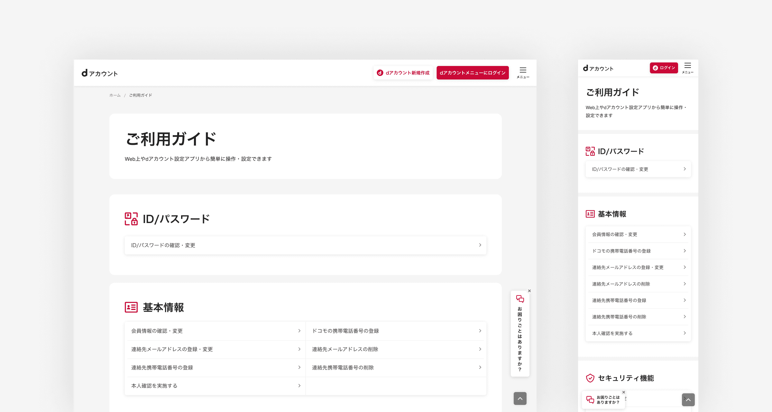This screenshot has width=772, height=412.
Task: Click the ご利用ガイド heading in desktop view
Action: (171, 139)
